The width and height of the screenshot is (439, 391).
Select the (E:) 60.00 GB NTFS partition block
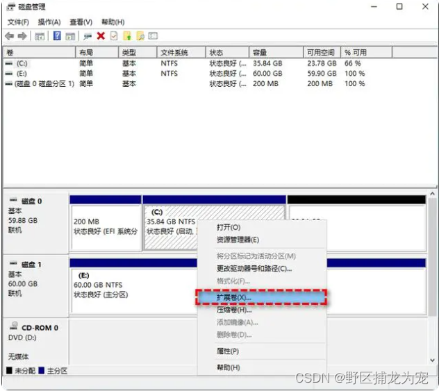pyautogui.click(x=133, y=286)
